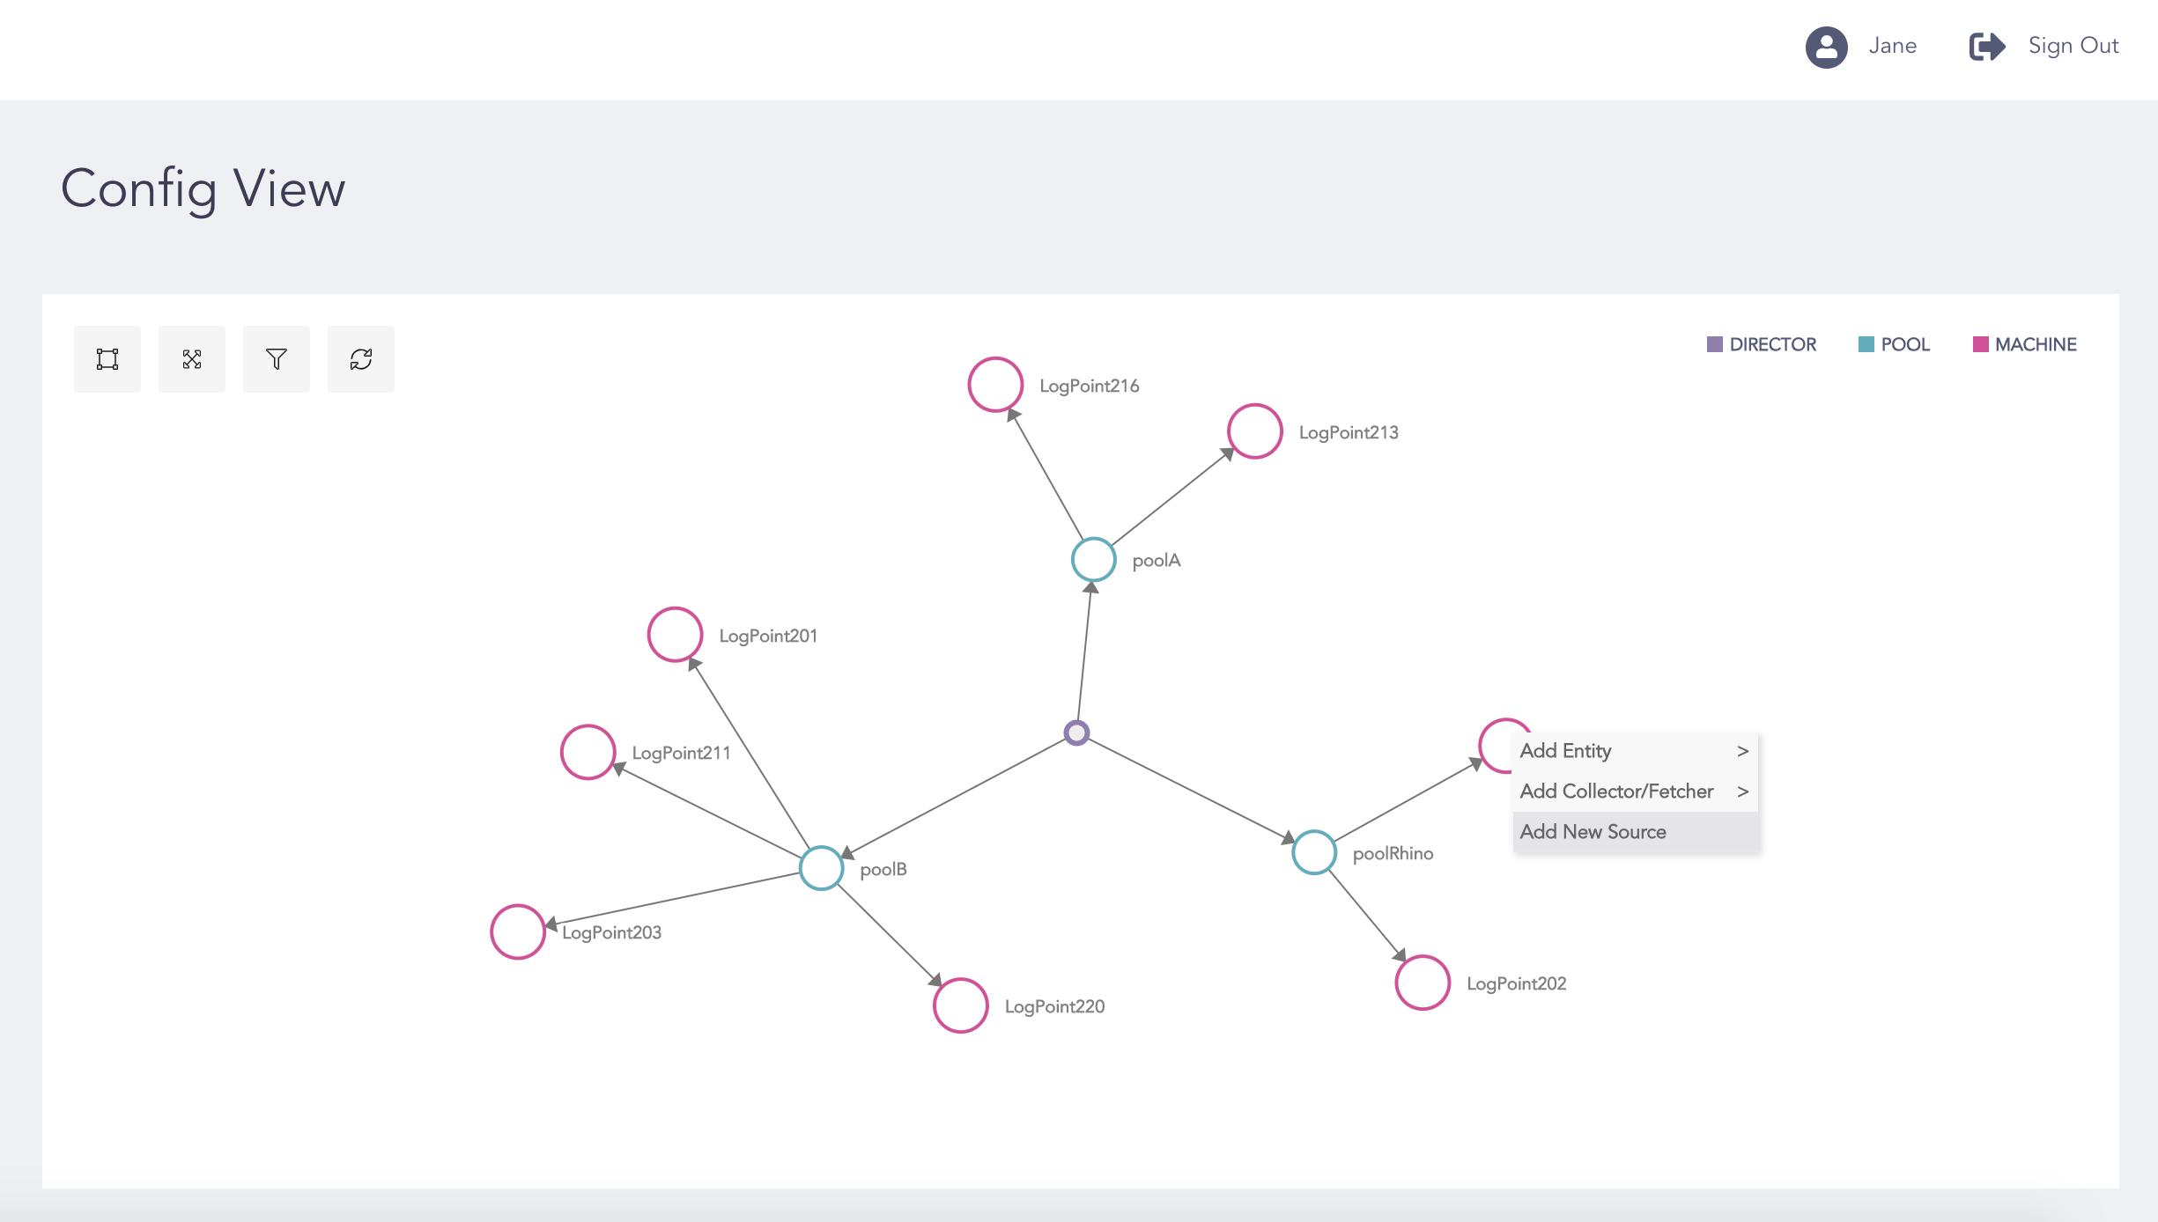Expand the Add Collector/Fetcher submenu arrow
This screenshot has height=1222, width=2158.
[x=1742, y=791]
